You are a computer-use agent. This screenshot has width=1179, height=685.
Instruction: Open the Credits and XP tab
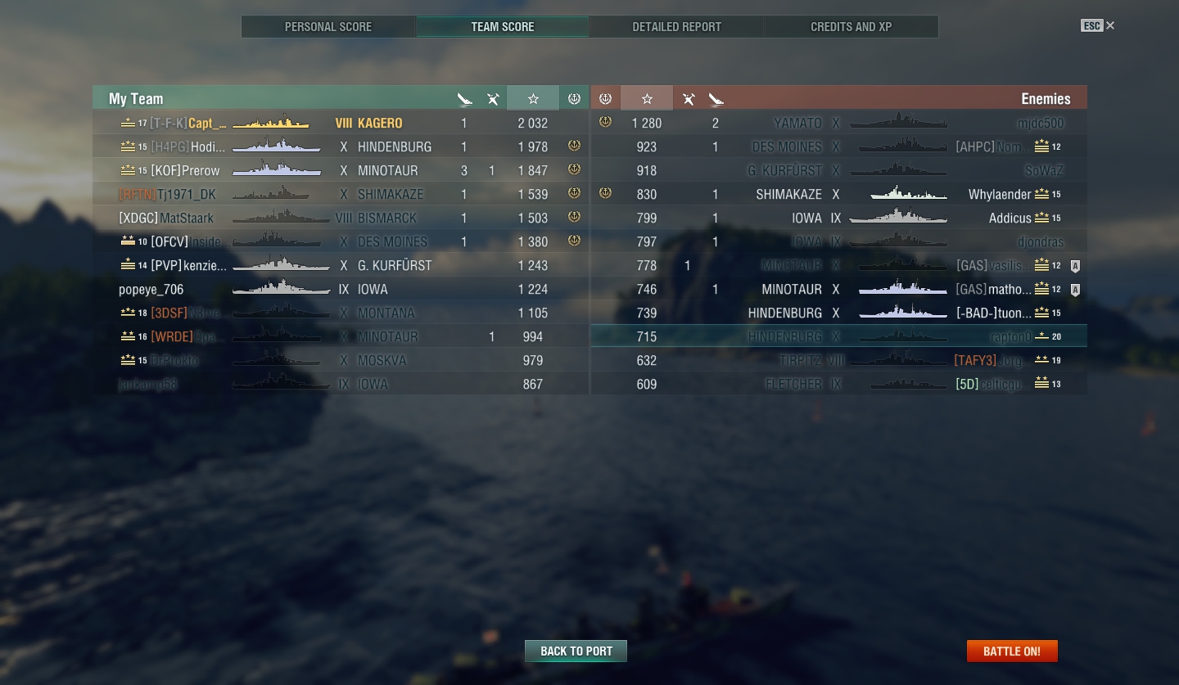point(851,26)
